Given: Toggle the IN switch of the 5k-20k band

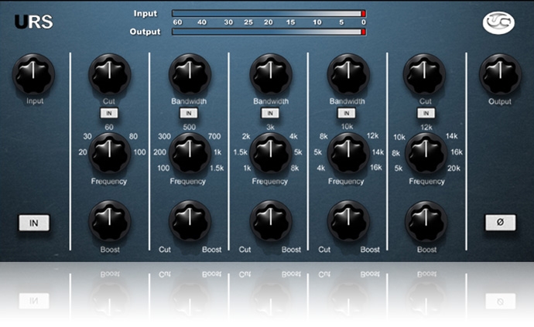Looking at the screenshot, I should pyautogui.click(x=426, y=113).
